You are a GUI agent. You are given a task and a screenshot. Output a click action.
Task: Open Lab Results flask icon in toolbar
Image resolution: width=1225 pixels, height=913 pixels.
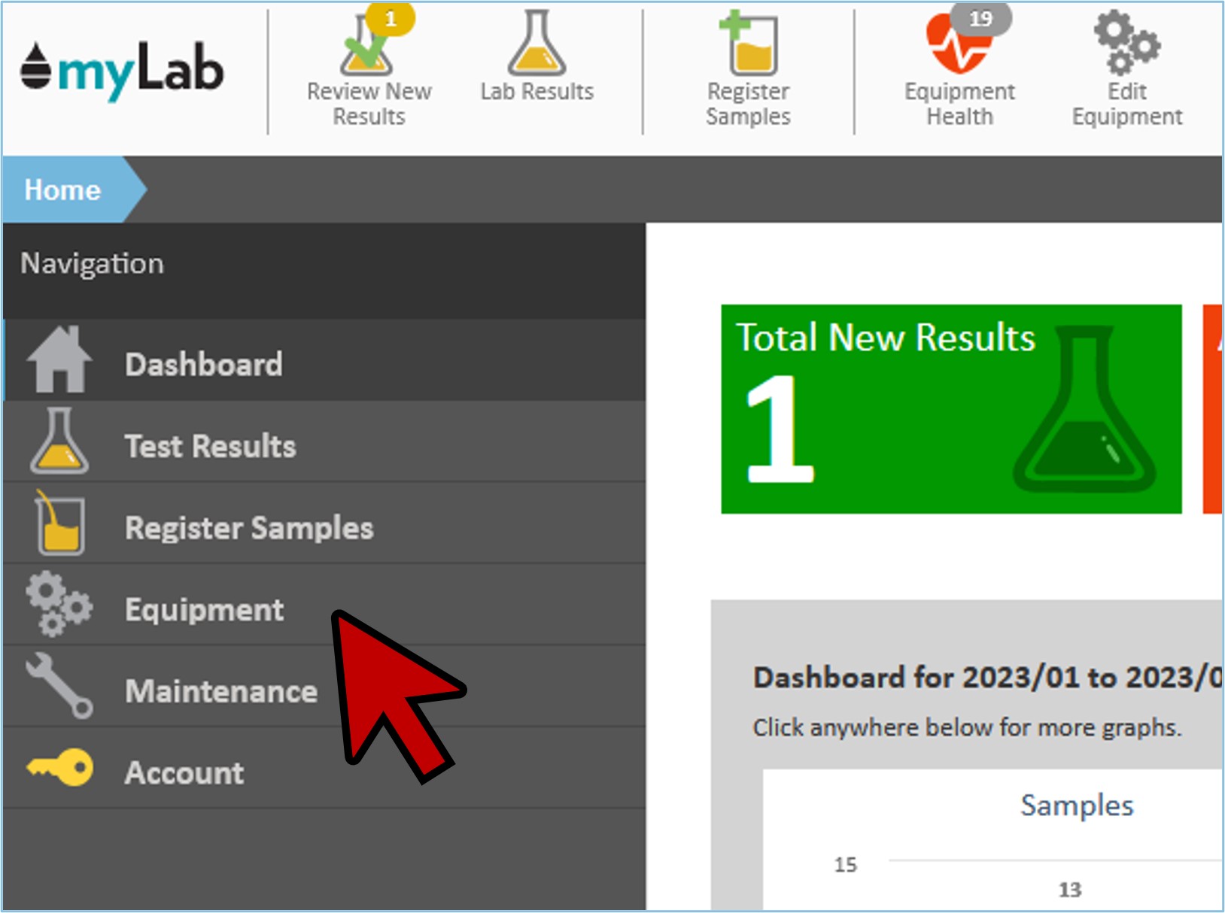(x=536, y=45)
